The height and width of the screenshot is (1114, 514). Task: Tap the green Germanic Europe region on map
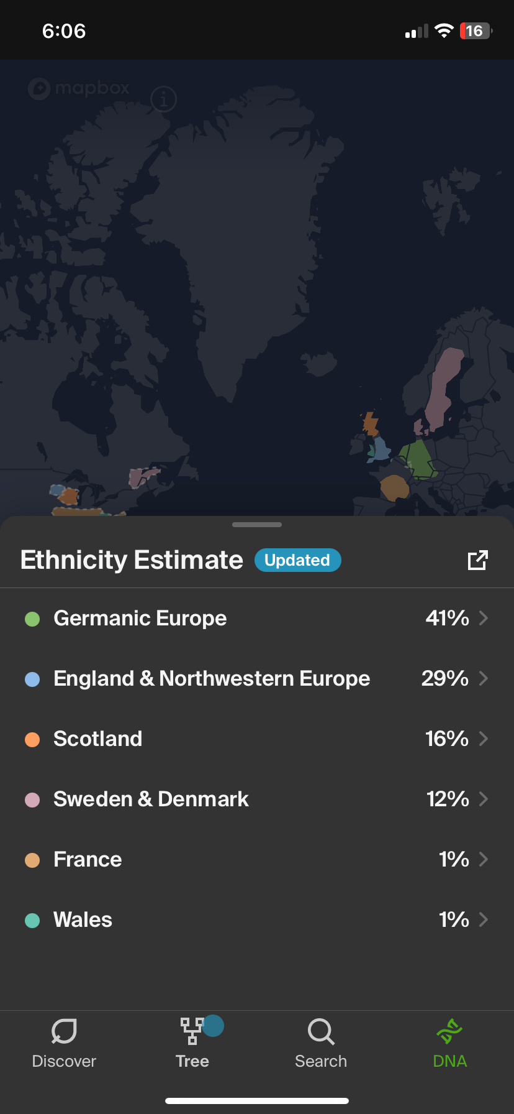[x=419, y=459]
